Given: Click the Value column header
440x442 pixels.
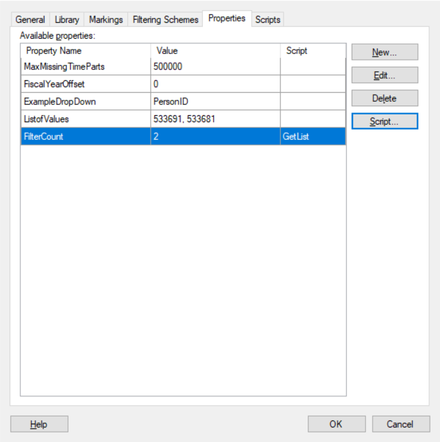Looking at the screenshot, I should 216,51.
